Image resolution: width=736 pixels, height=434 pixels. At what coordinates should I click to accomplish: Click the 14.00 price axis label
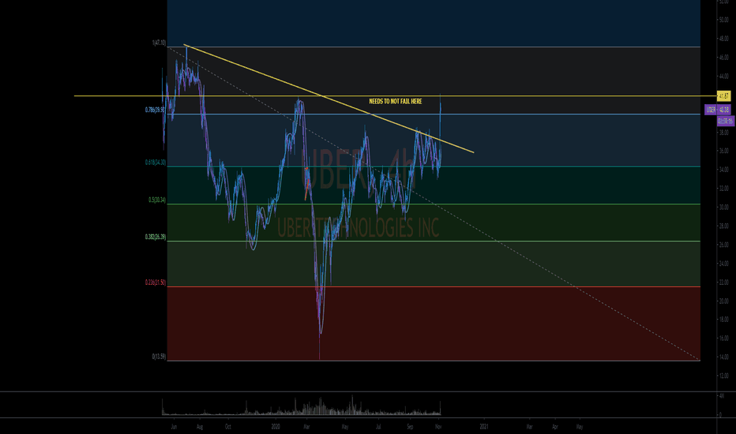pyautogui.click(x=723, y=357)
